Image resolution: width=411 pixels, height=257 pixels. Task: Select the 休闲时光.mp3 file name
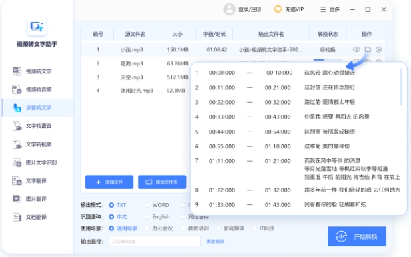click(137, 91)
